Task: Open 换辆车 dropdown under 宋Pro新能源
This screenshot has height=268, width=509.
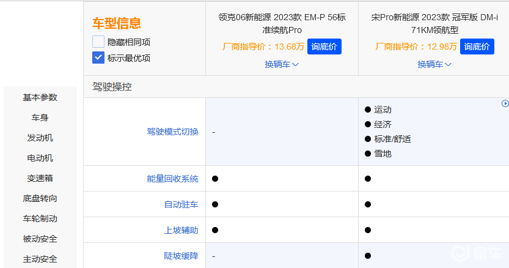Action: tap(434, 64)
